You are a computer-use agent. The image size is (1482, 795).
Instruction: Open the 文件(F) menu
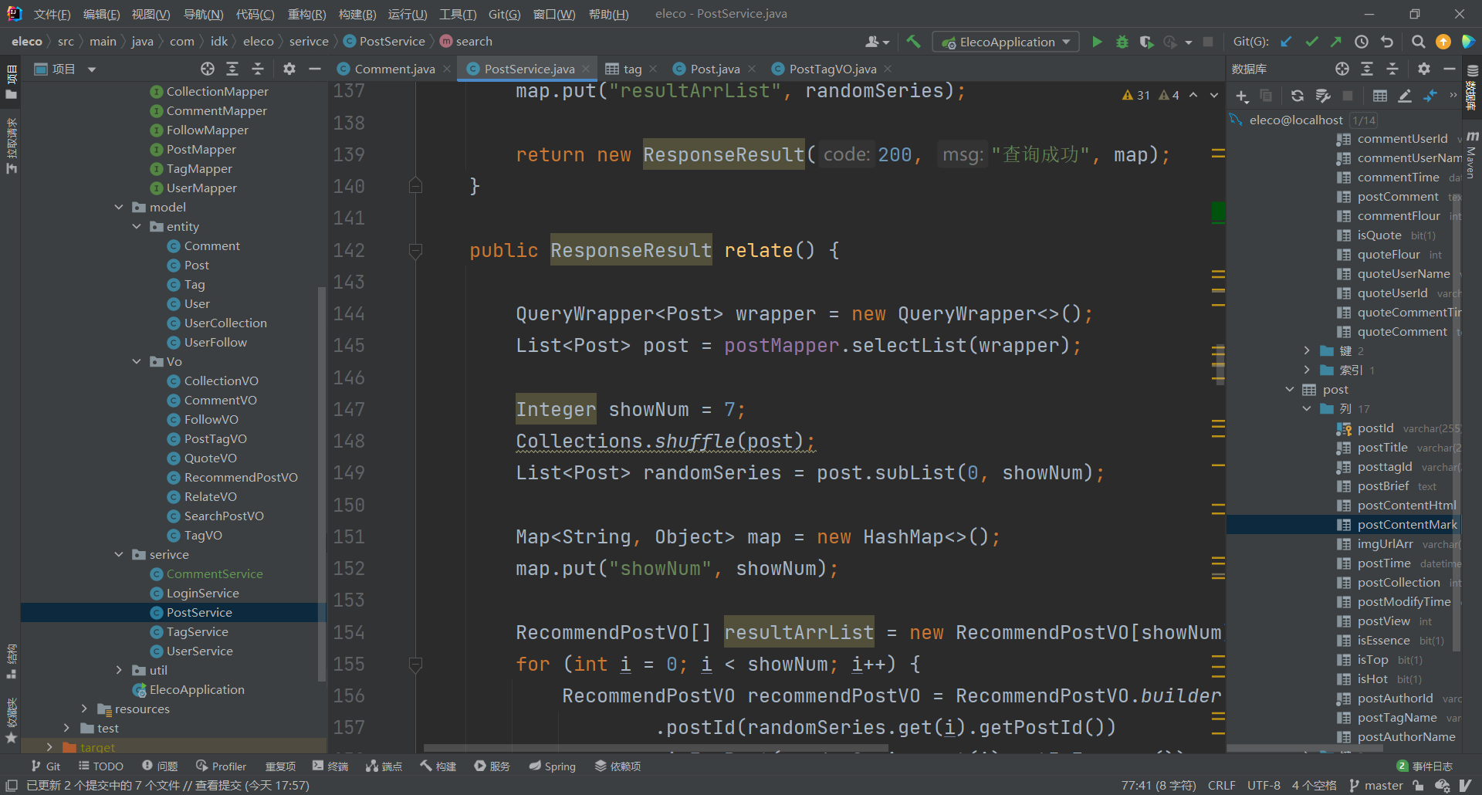(x=52, y=14)
